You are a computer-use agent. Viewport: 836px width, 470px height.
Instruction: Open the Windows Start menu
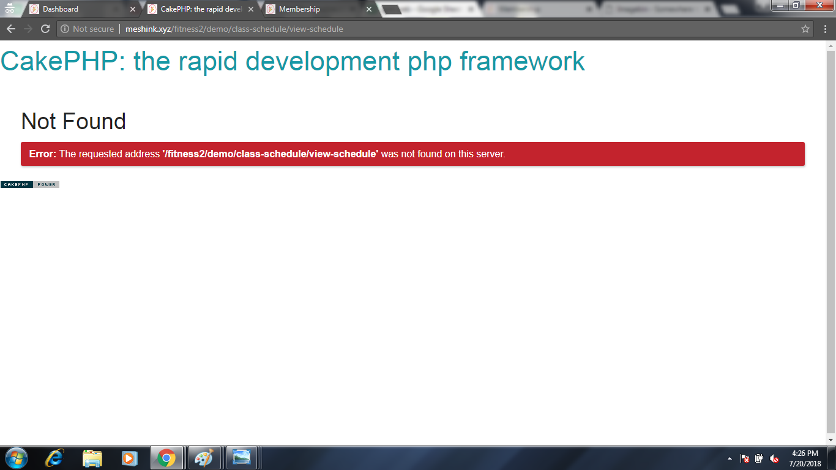click(17, 458)
